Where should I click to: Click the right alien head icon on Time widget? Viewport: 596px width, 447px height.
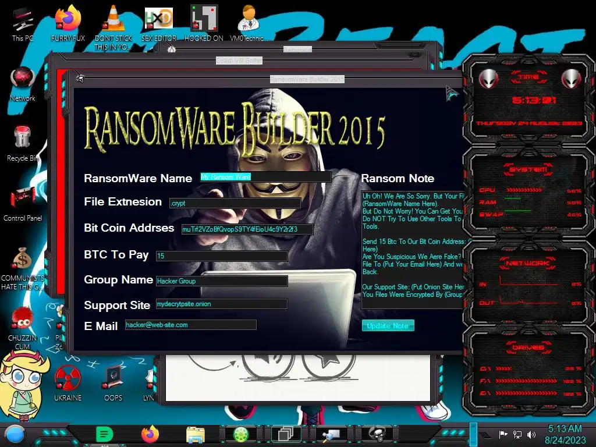tap(572, 79)
